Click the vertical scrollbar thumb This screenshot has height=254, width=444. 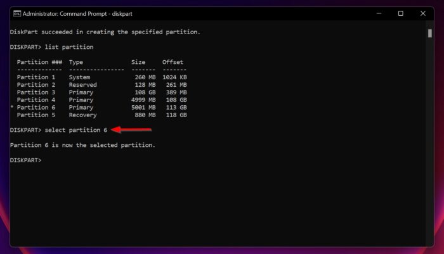[430, 34]
